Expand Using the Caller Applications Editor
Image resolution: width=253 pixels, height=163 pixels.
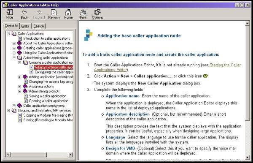click(14, 53)
